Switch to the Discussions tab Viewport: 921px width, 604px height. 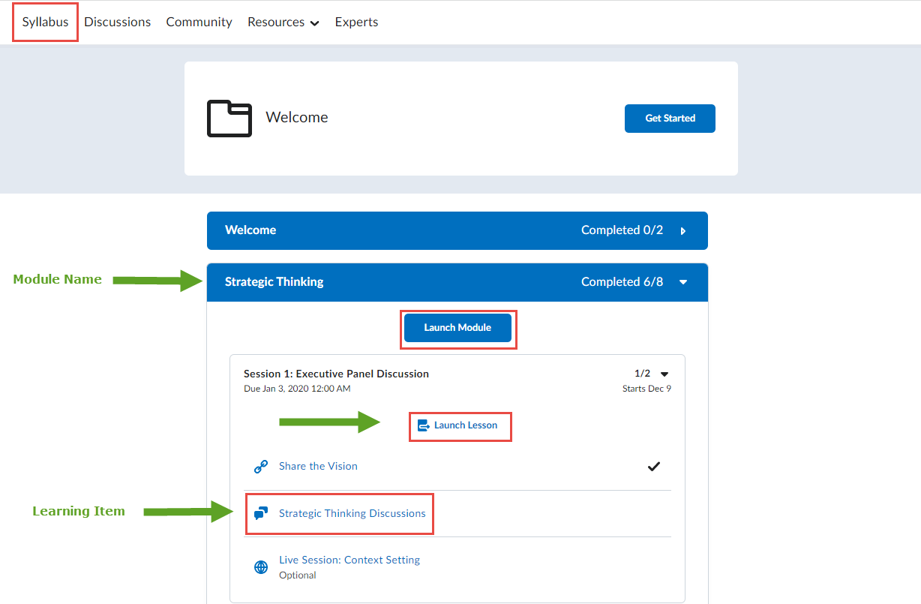point(117,23)
